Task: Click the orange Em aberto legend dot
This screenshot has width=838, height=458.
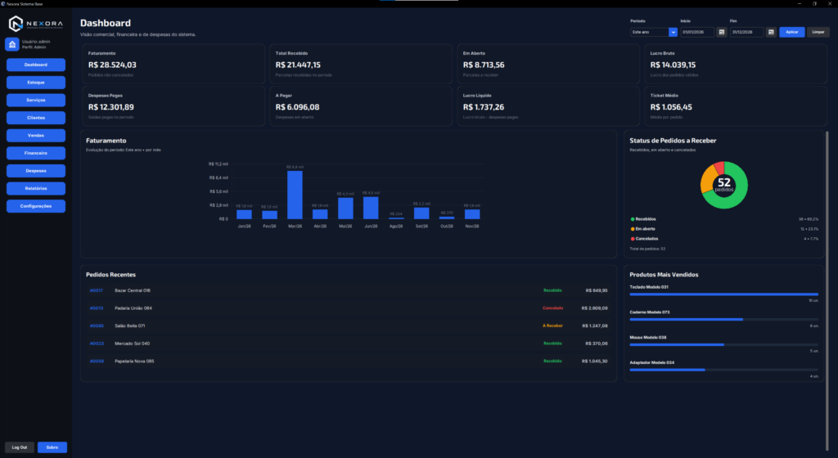Action: (x=633, y=229)
